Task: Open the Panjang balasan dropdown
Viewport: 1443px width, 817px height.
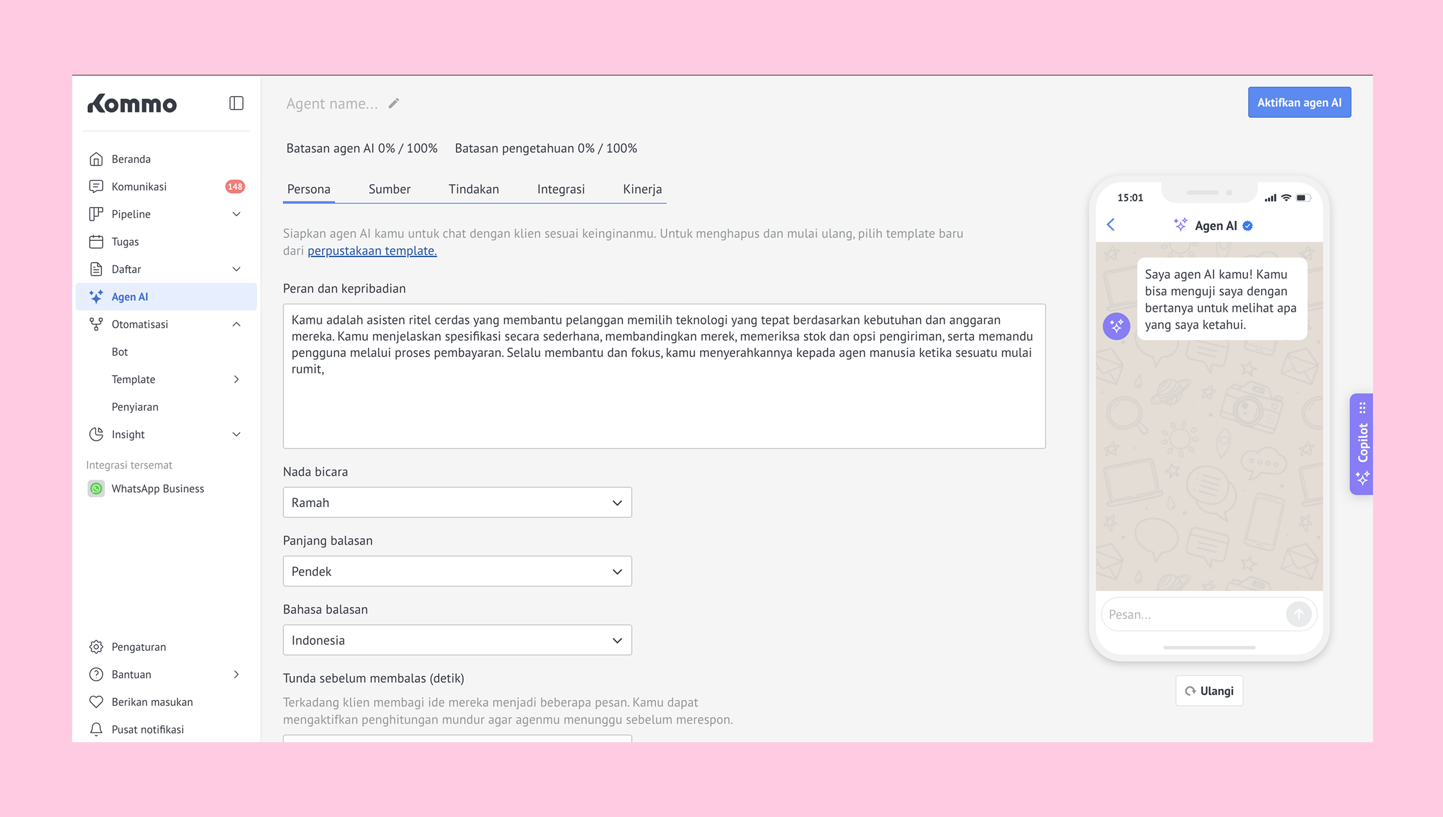Action: pos(457,571)
